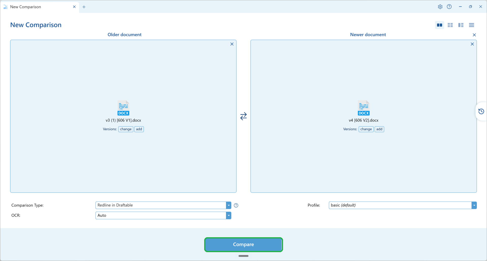Image resolution: width=487 pixels, height=261 pixels.
Task: Open settings gear icon
Action: 440,7
